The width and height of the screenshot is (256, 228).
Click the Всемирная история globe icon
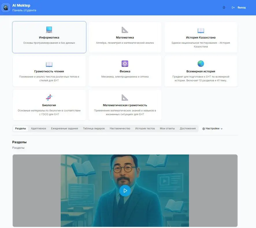pos(201,64)
